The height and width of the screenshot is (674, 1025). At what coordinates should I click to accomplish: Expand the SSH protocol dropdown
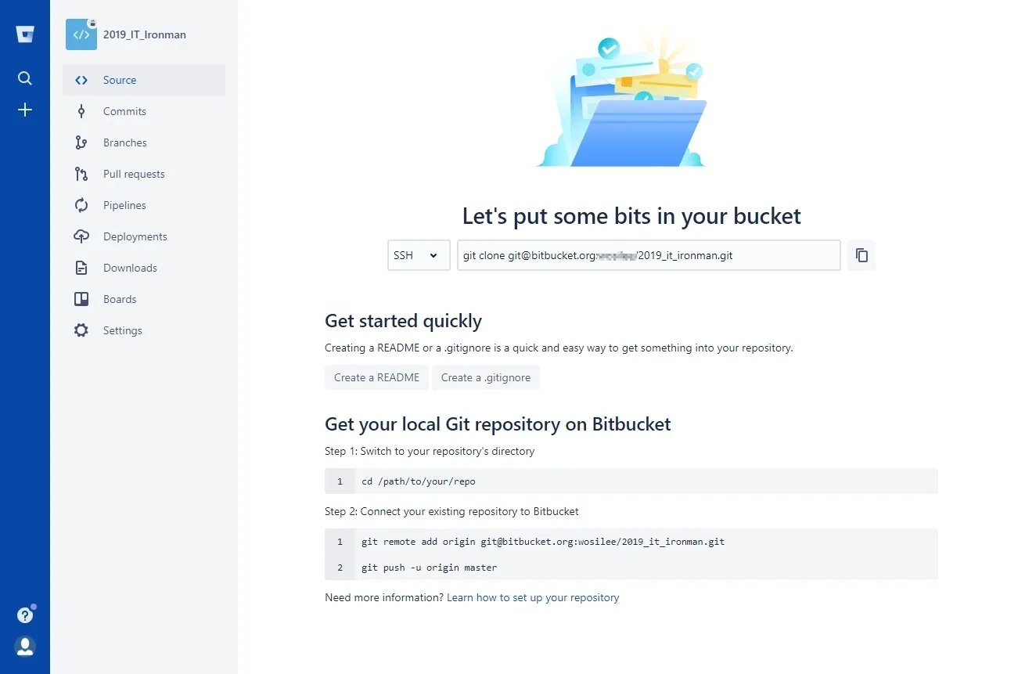(x=419, y=255)
